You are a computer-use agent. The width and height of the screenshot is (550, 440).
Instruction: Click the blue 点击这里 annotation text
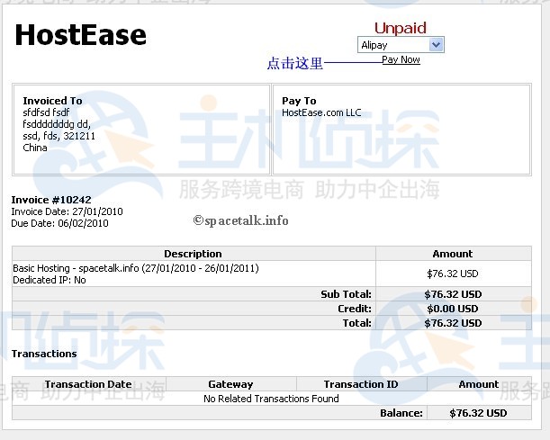point(294,64)
